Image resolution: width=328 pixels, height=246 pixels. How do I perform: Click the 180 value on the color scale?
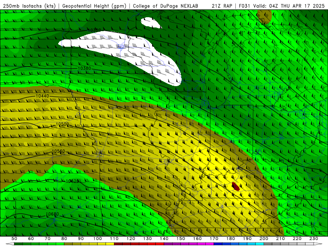click(230, 239)
